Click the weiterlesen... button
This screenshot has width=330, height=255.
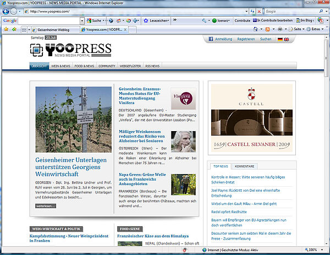point(46,205)
